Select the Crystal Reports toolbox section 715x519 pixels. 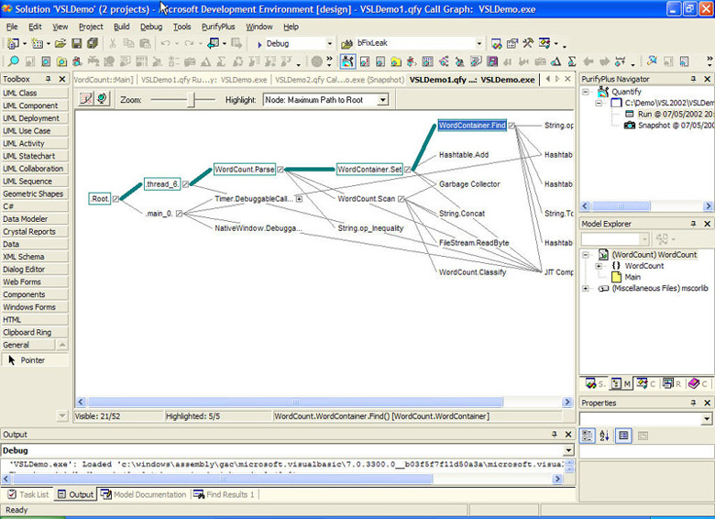point(29,232)
